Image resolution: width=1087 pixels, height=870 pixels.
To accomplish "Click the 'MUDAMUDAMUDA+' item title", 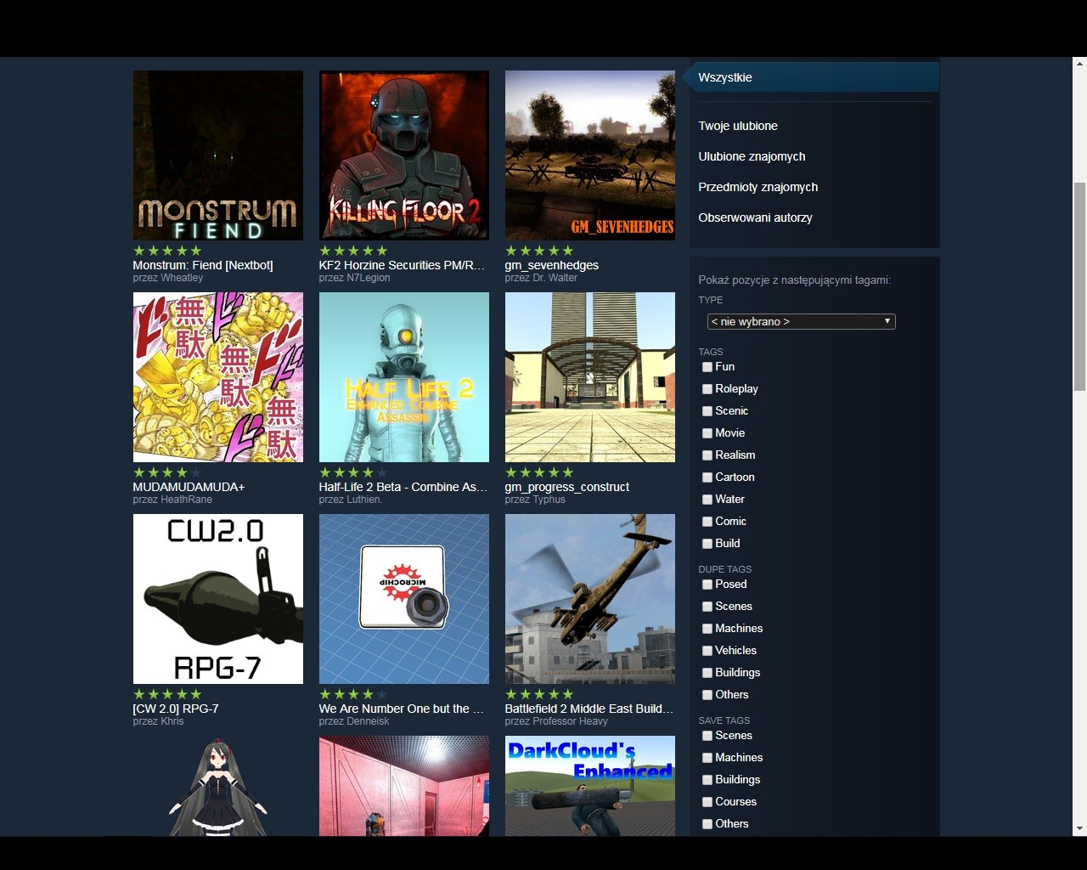I will click(x=189, y=487).
